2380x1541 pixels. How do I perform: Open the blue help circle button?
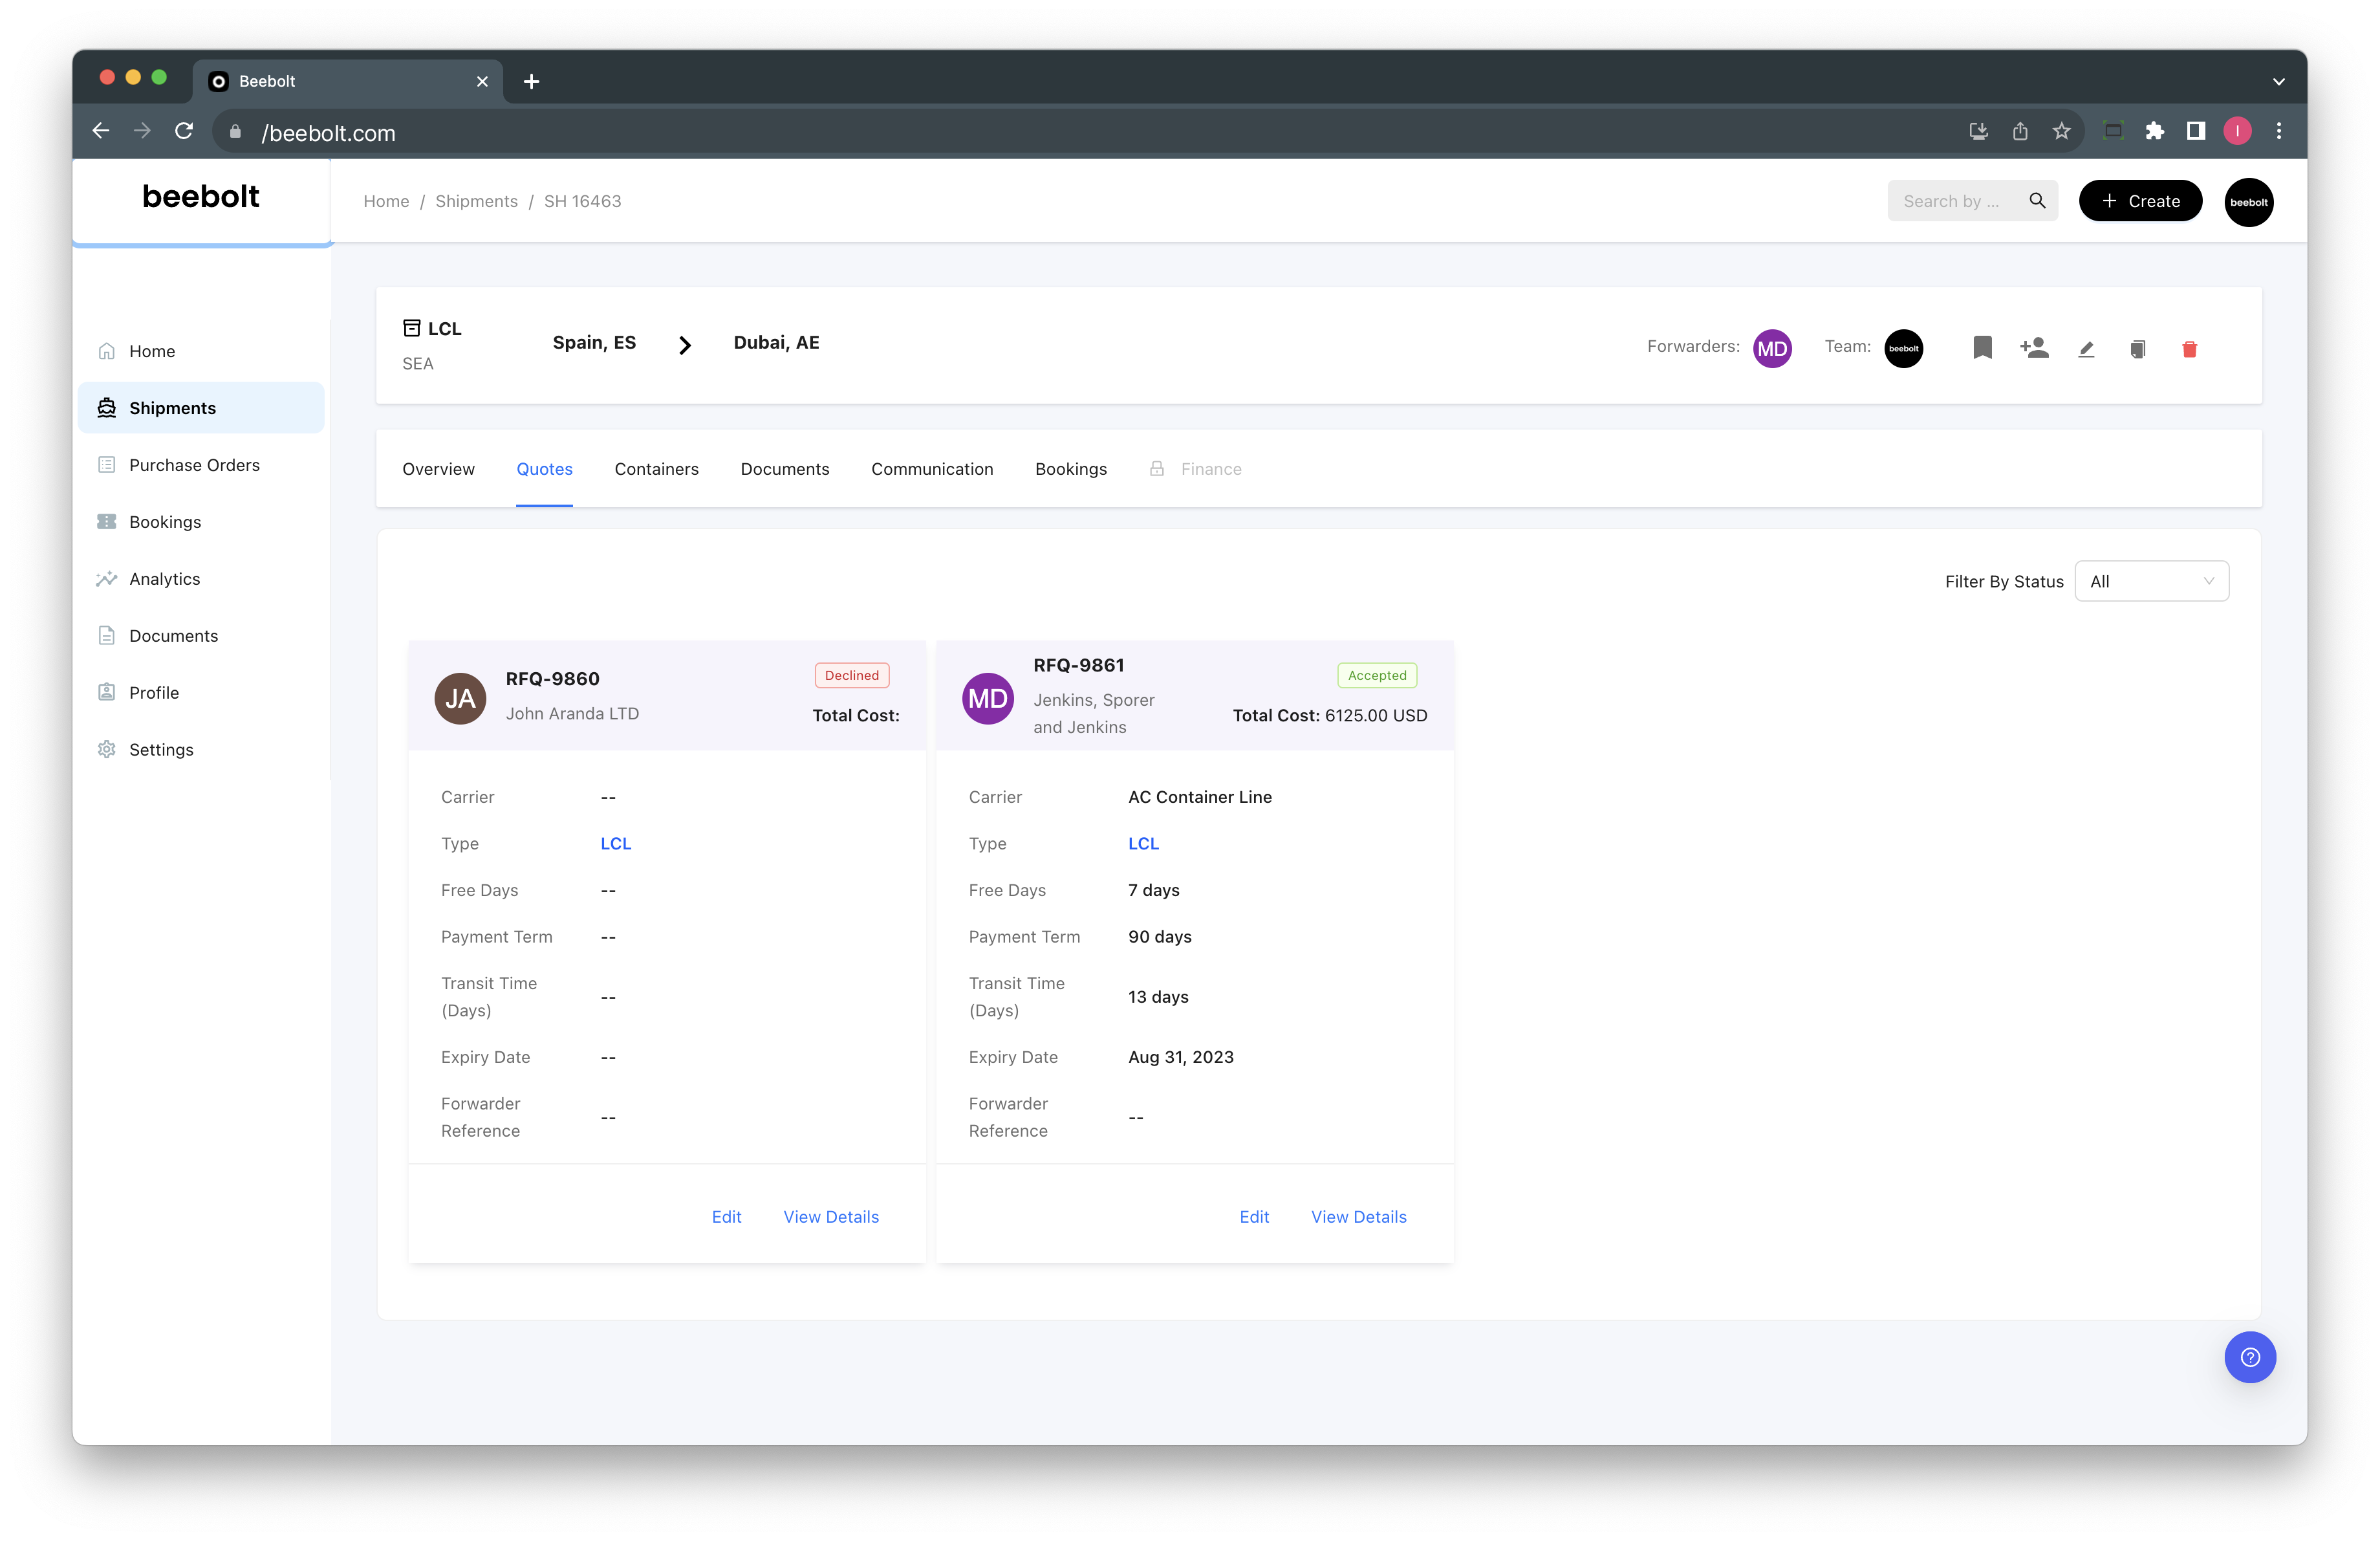(x=2249, y=1357)
